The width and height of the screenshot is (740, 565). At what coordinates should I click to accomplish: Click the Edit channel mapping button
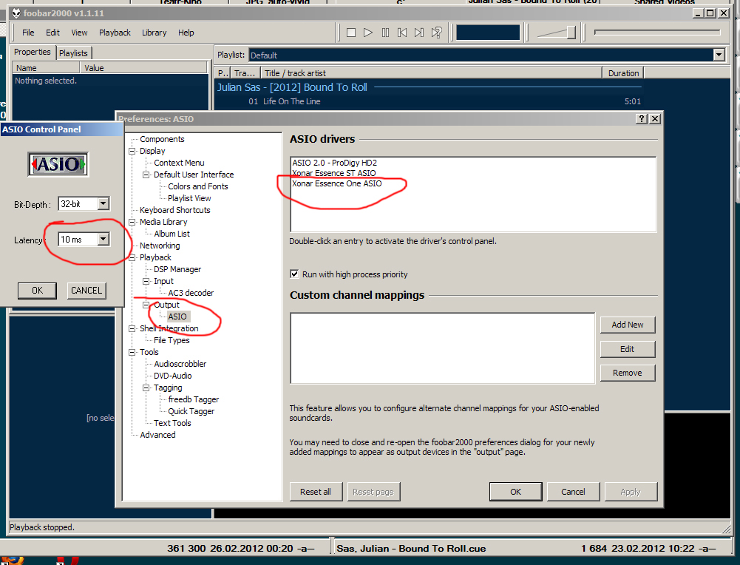pos(628,349)
